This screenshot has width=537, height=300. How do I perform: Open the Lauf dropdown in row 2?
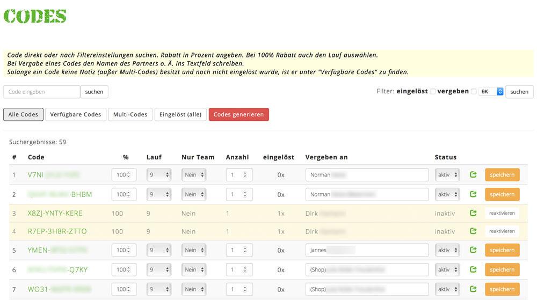pos(158,194)
